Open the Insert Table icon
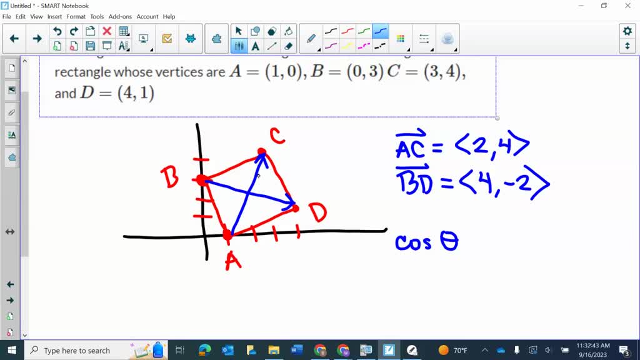 tap(124, 30)
